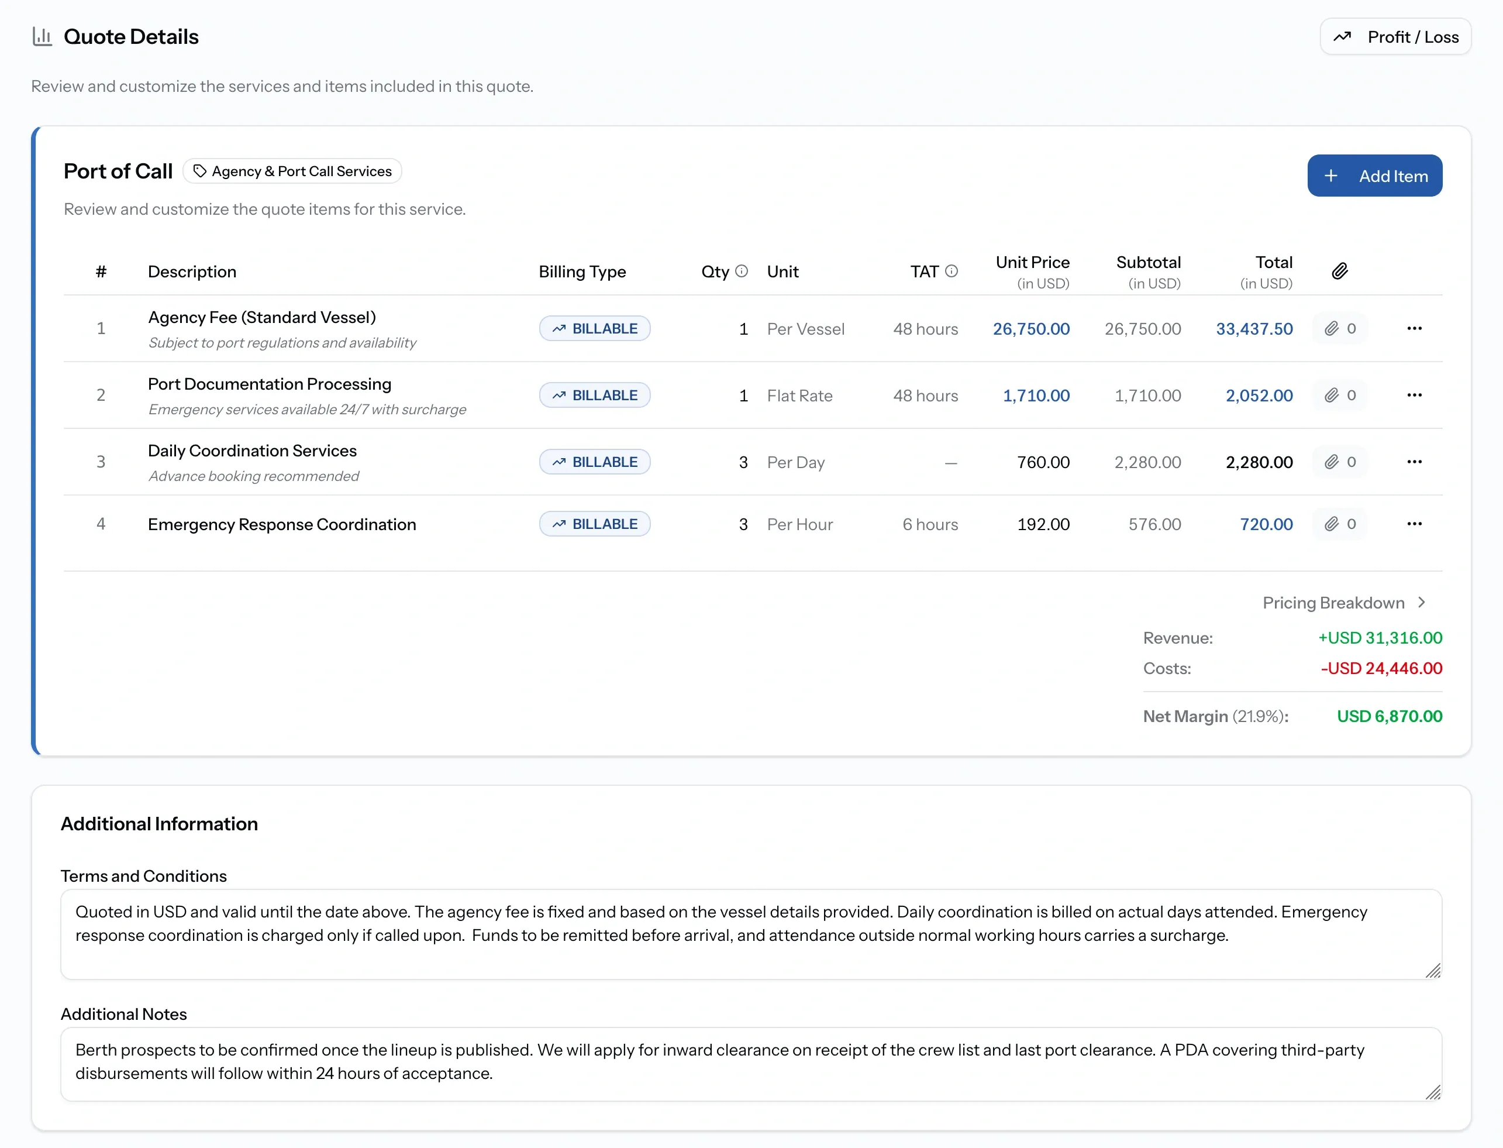Select Port Documentation Processing description

click(x=269, y=384)
